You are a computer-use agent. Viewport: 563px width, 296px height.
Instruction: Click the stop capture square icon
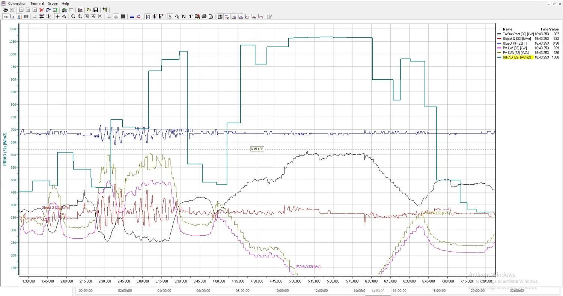click(x=35, y=10)
